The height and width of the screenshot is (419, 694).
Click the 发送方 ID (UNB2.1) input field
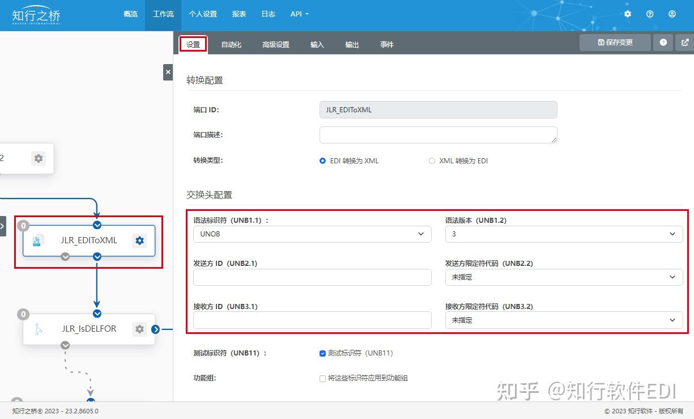pyautogui.click(x=312, y=277)
